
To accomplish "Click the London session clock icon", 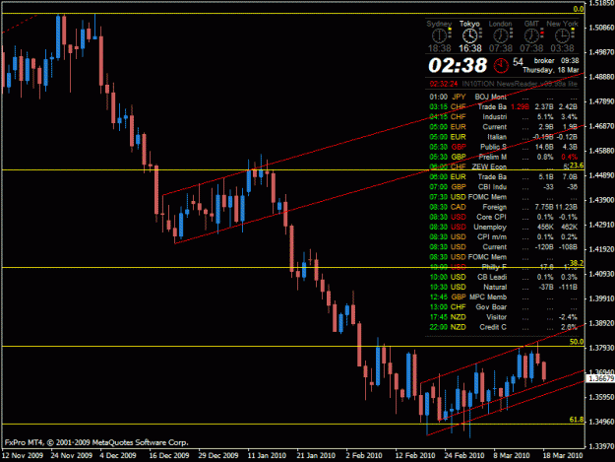I will 501,36.
